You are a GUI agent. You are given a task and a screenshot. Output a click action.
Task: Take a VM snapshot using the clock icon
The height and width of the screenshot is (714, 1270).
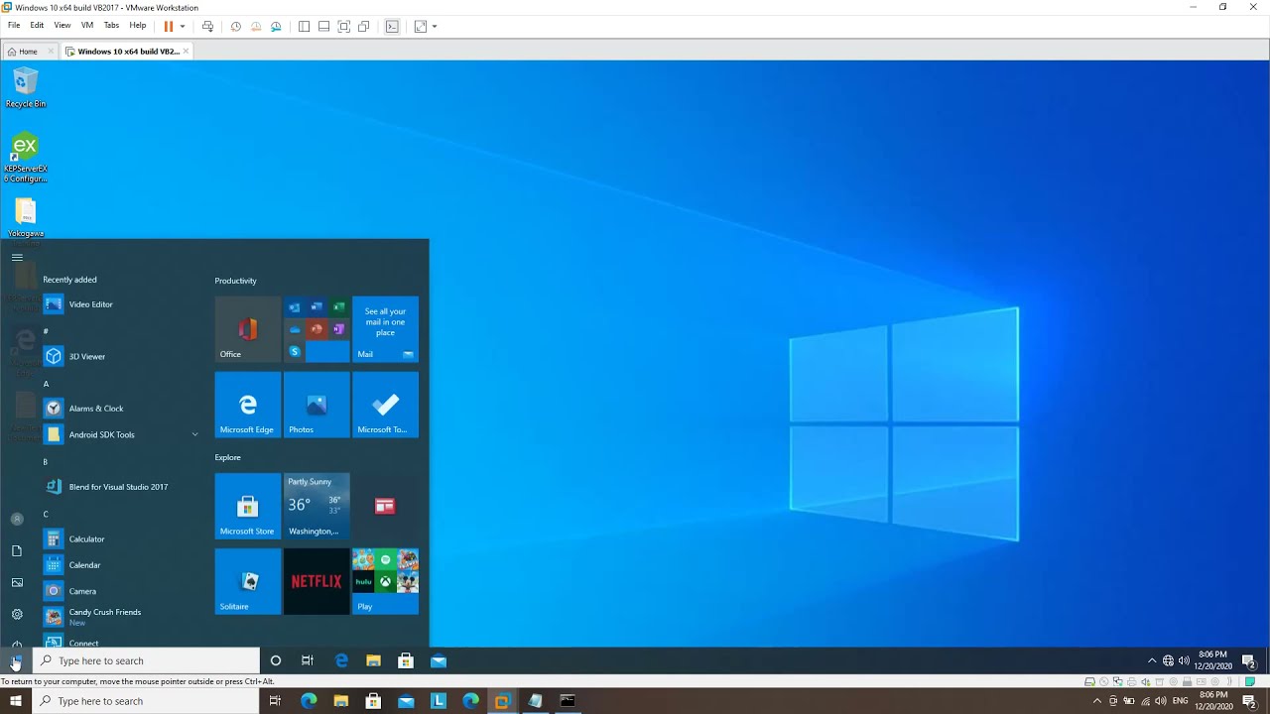[x=235, y=26]
